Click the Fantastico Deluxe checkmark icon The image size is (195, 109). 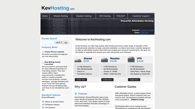pos(43,104)
